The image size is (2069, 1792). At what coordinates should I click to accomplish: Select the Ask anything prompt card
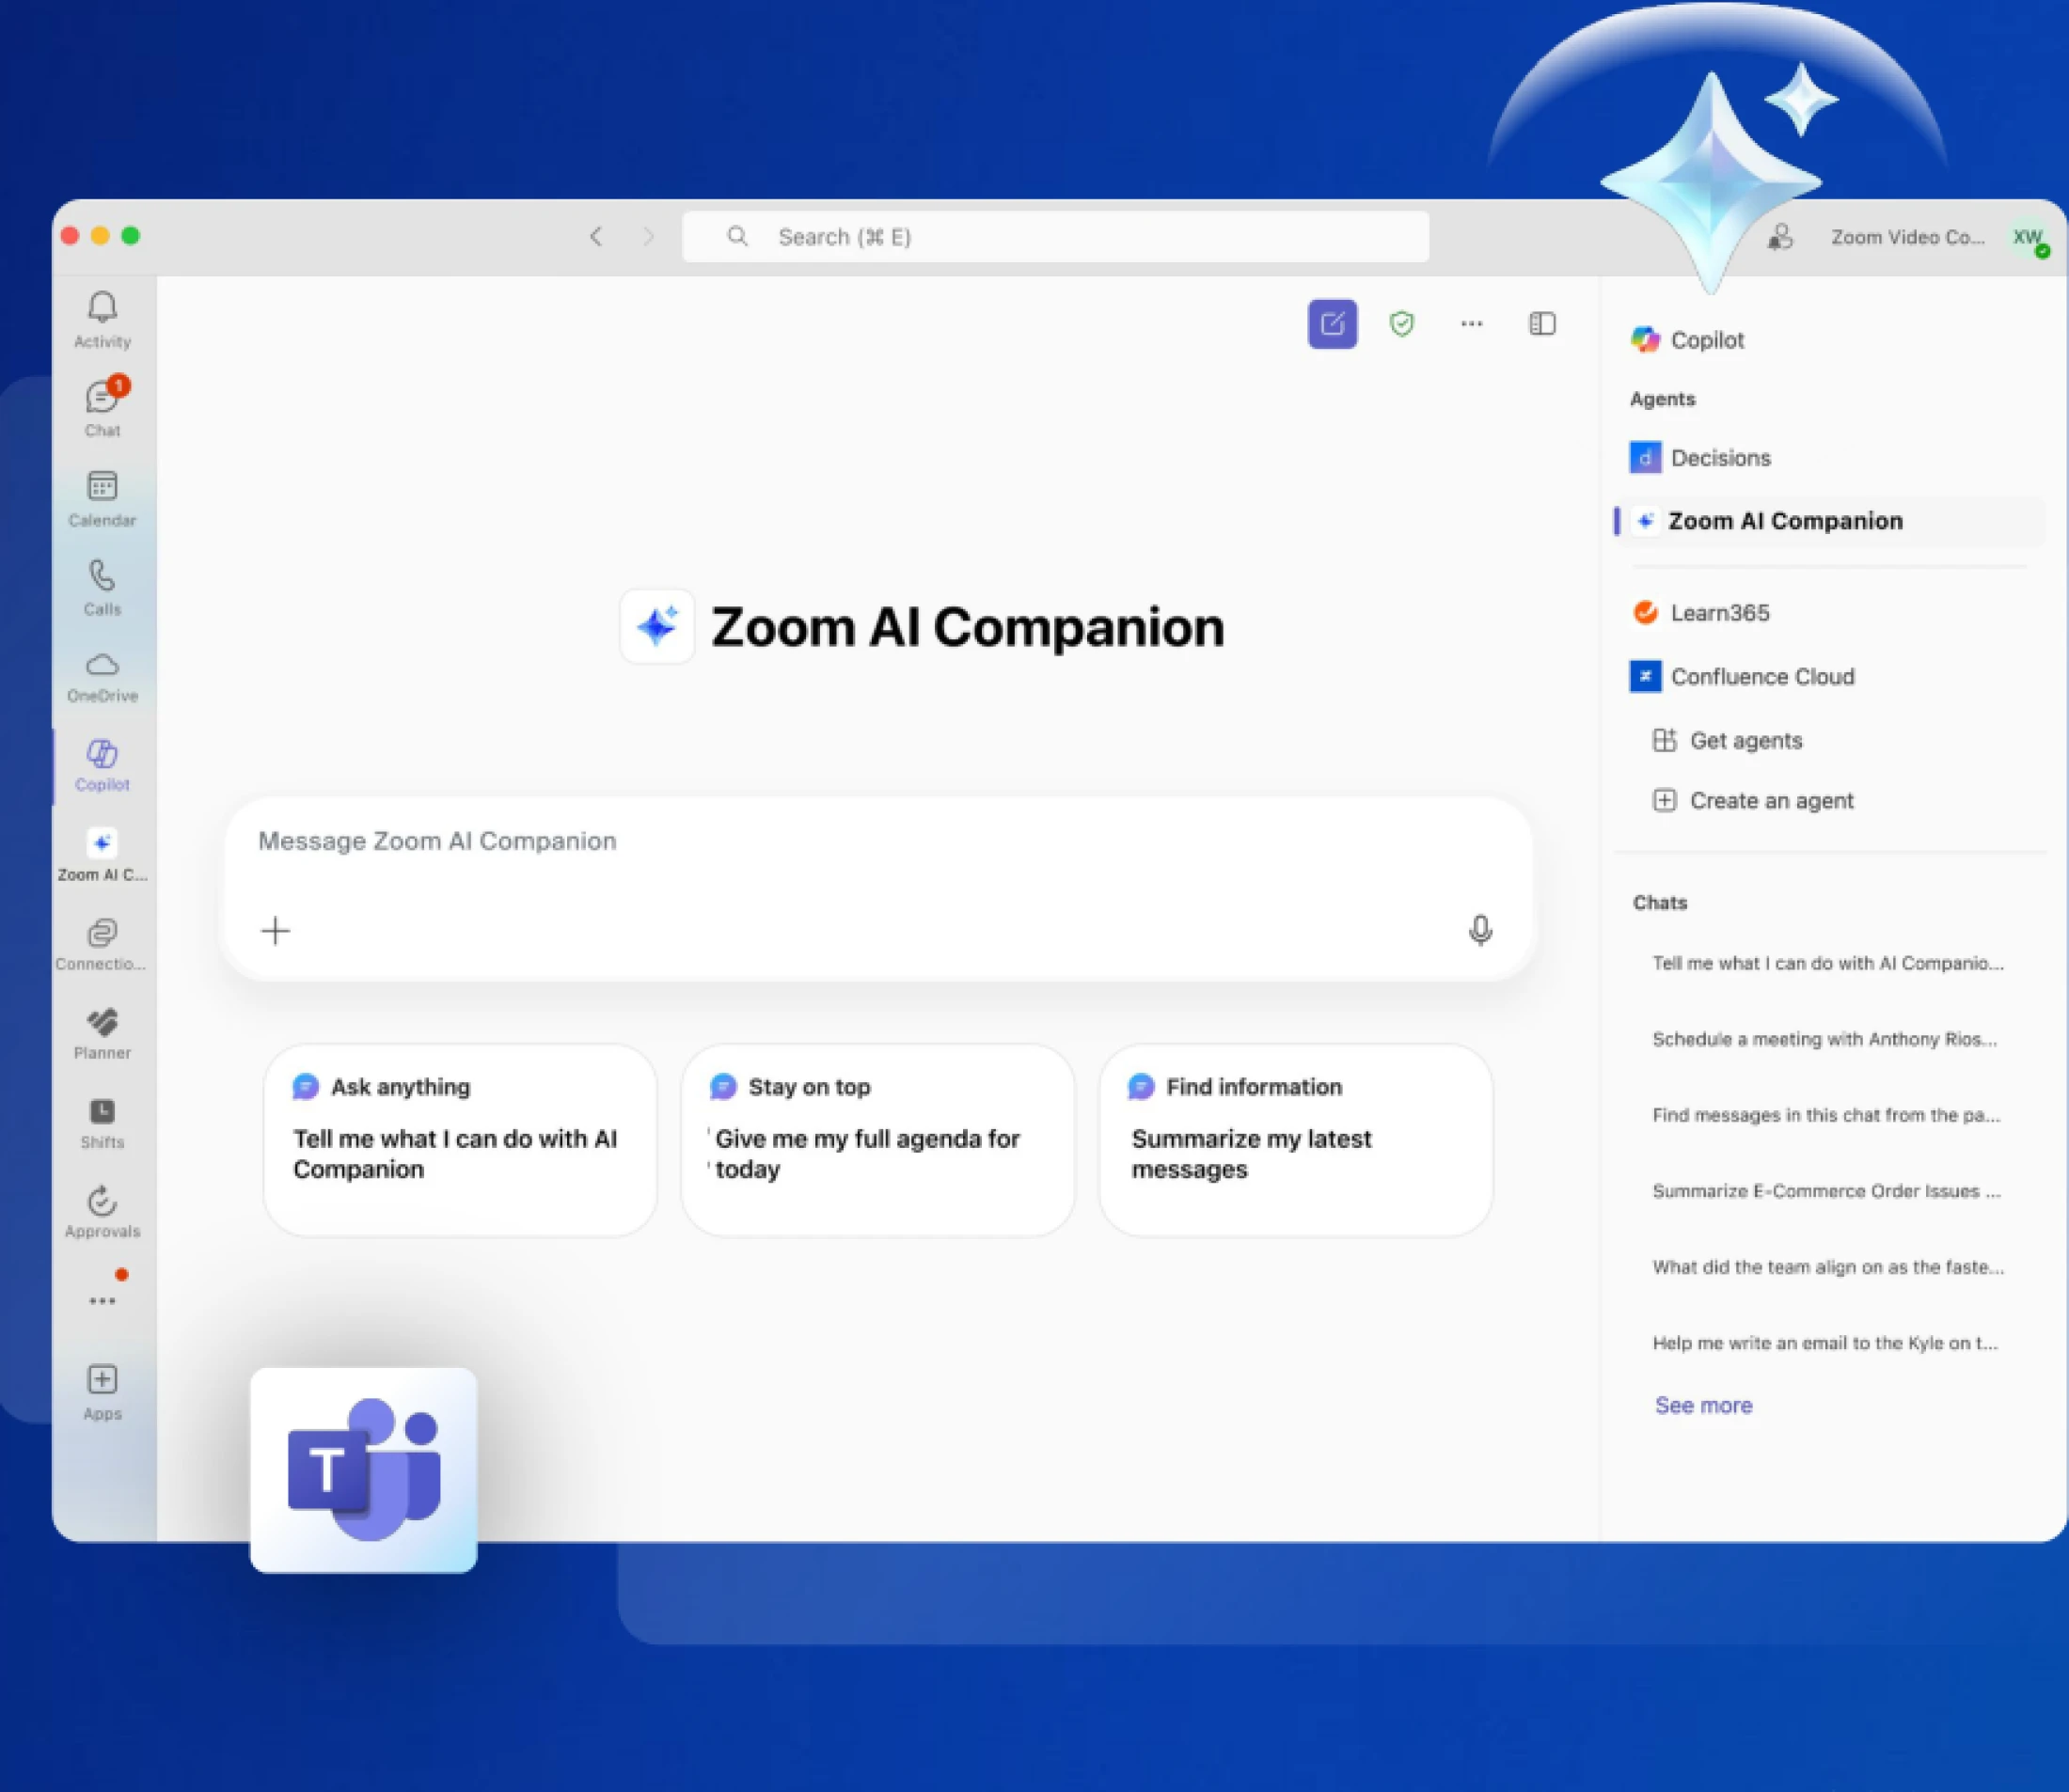pyautogui.click(x=460, y=1140)
